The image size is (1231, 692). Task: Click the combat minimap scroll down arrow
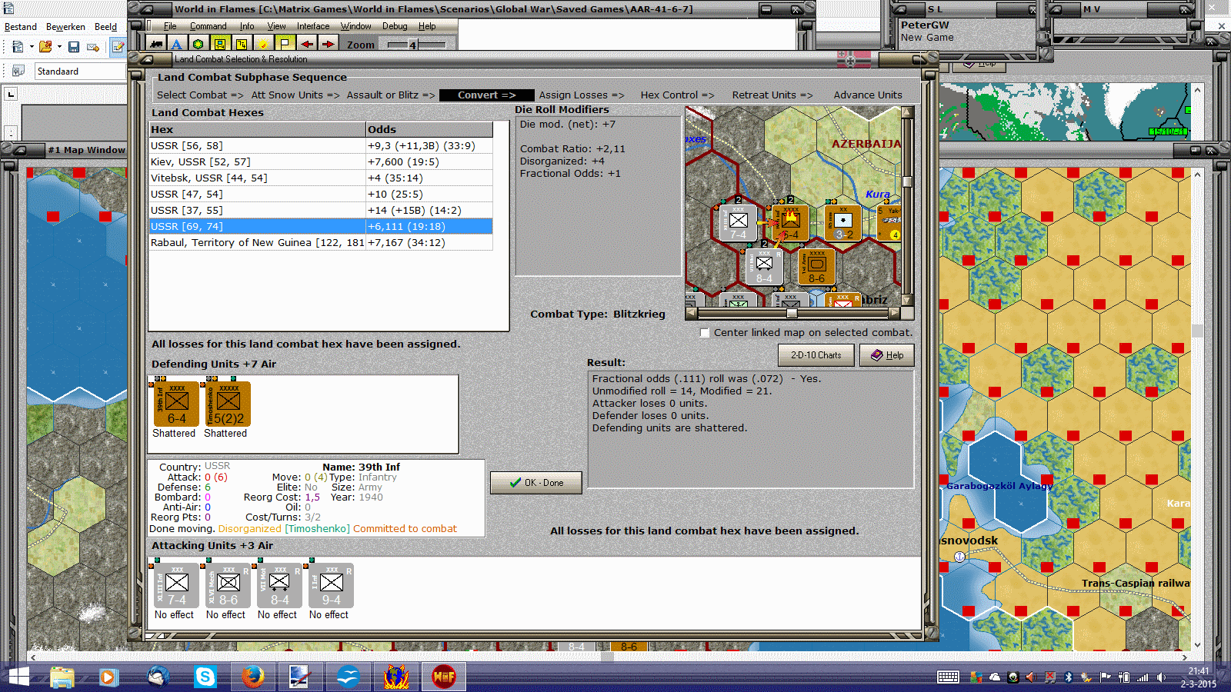(x=907, y=300)
